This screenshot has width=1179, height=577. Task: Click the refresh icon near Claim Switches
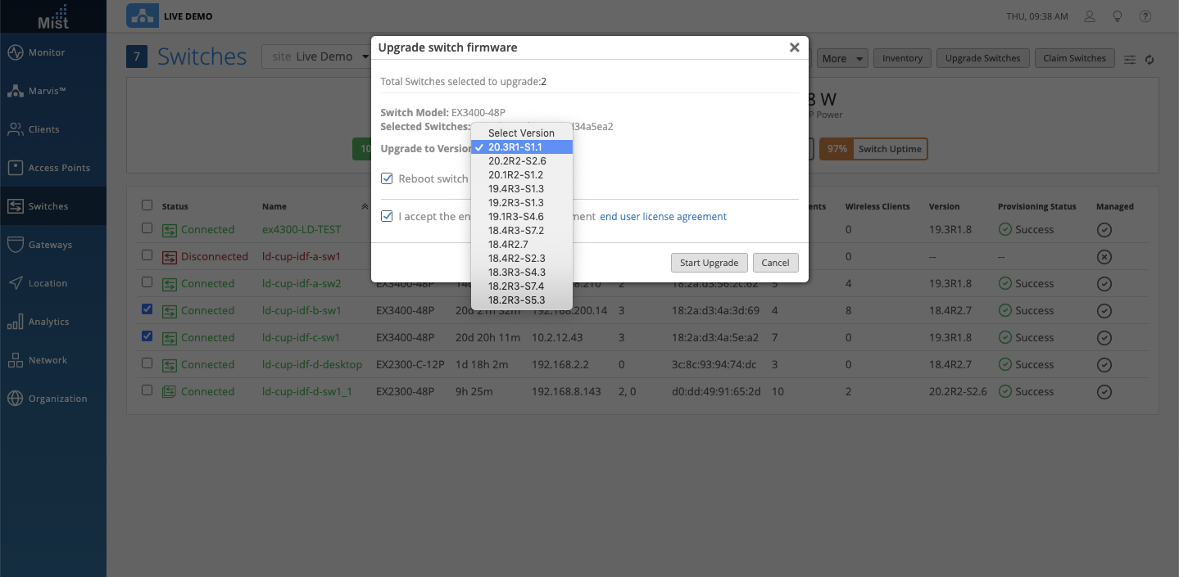point(1150,59)
